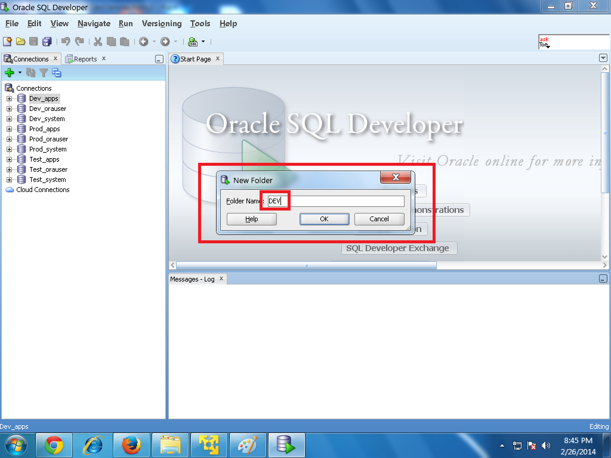This screenshot has width=611, height=458.
Task: Expand the Dev_orauser connection node
Action: coord(9,109)
